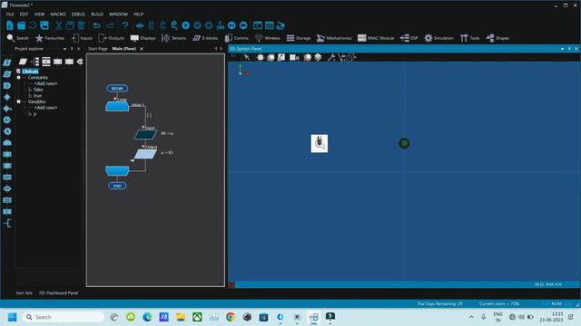
Task: Open the Favourites component menu
Action: (49, 38)
